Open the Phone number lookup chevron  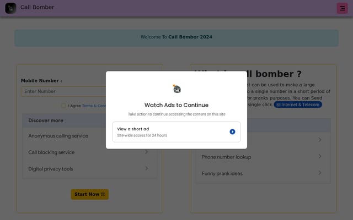coord(320,156)
